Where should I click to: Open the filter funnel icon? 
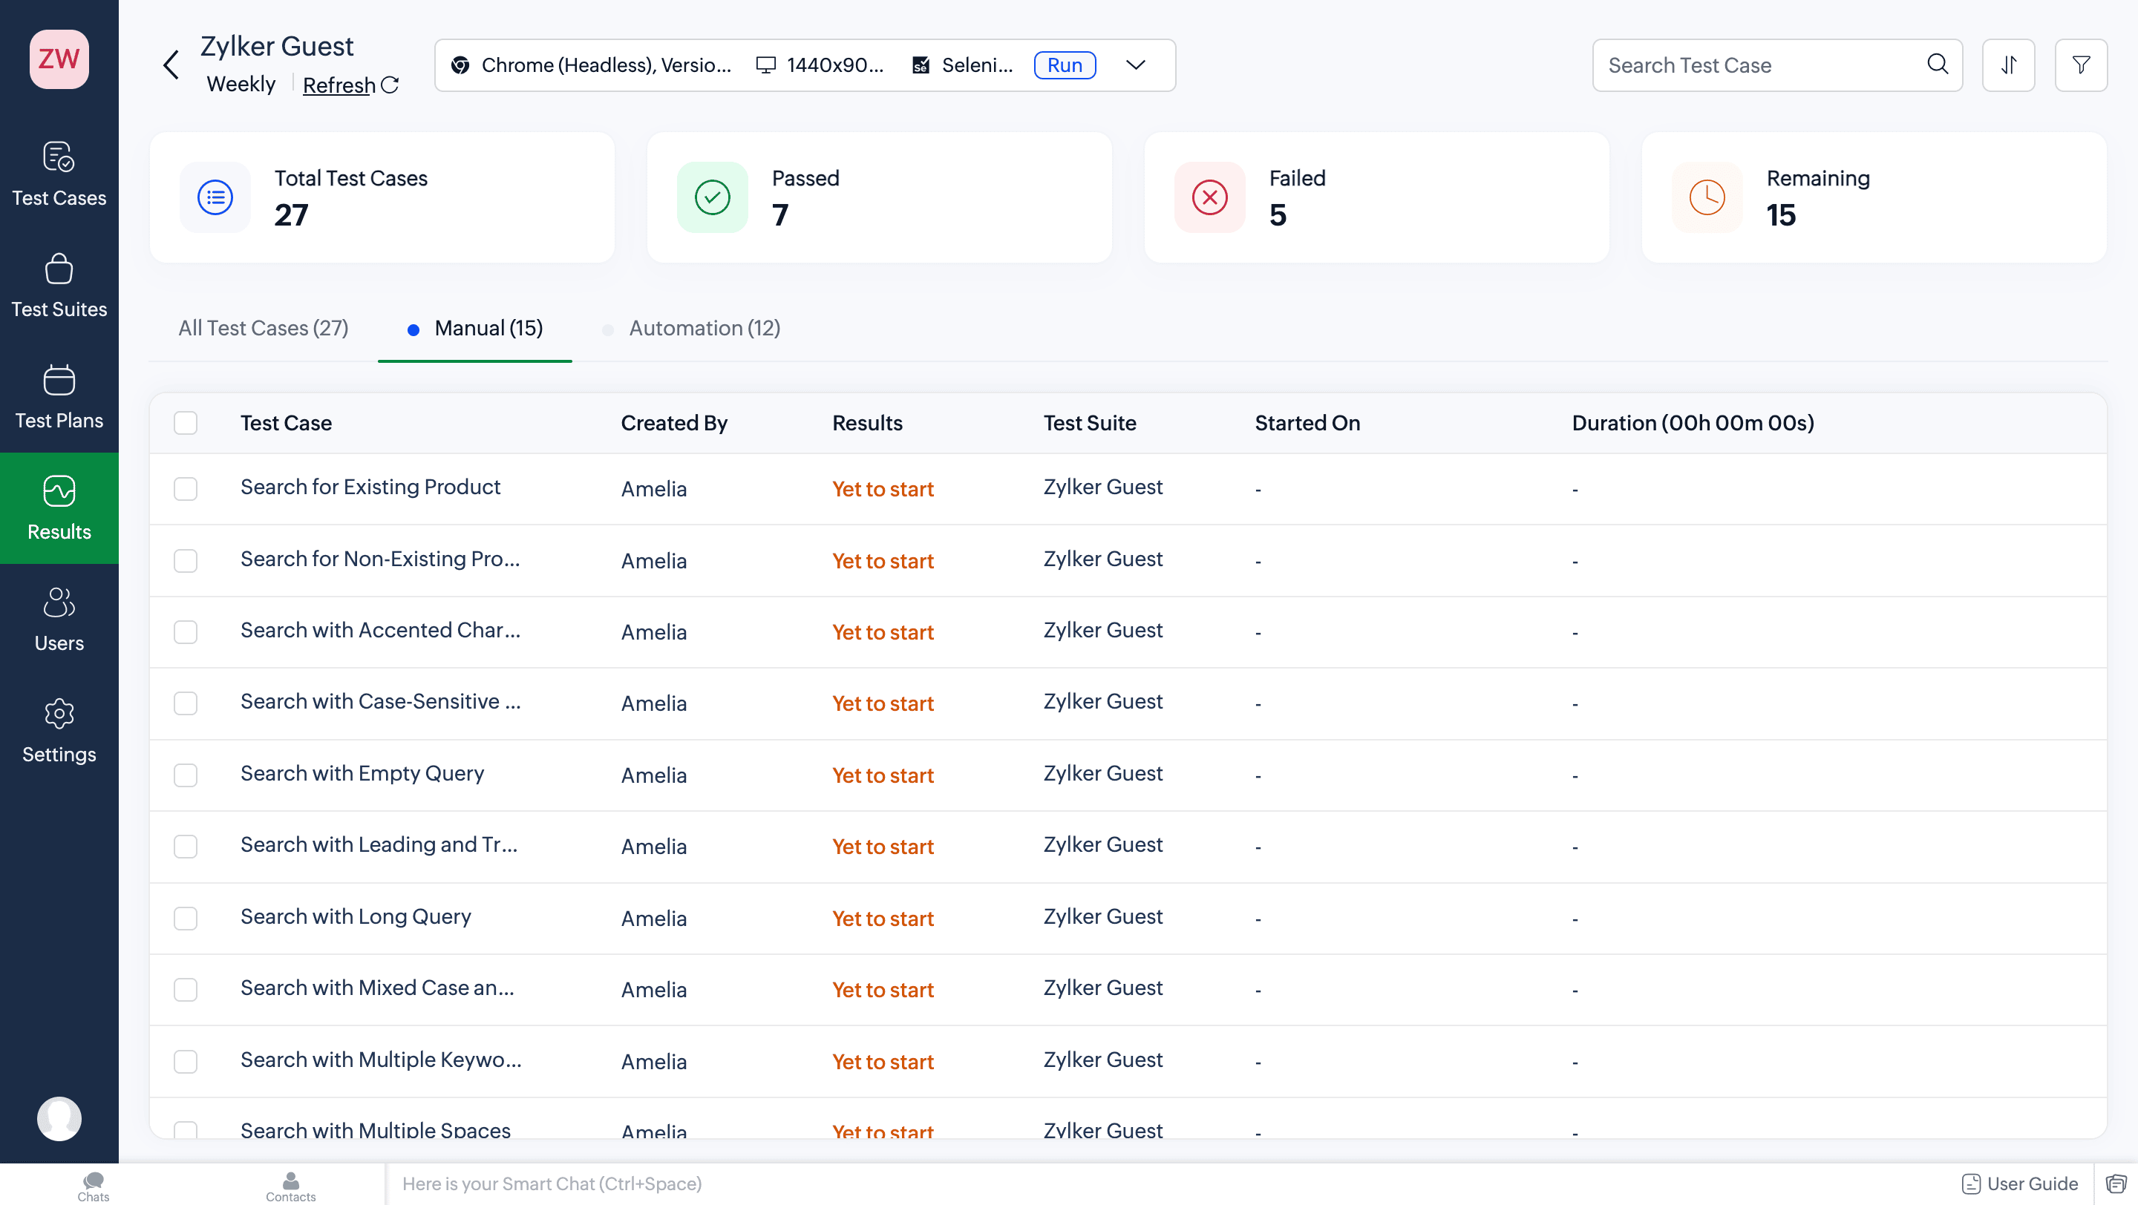point(2081,65)
